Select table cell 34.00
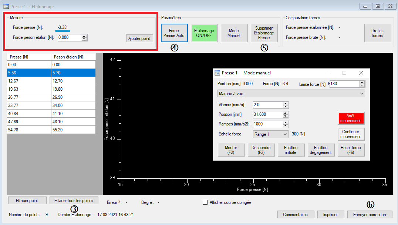Image resolution: width=398 pixels, height=225 pixels. (73, 105)
